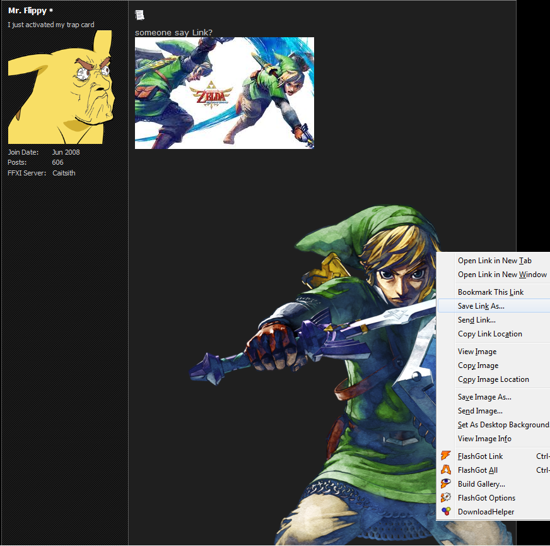Viewport: 550px width, 546px height.
Task: Click the 'Jun 2008' join date value
Action: [66, 152]
